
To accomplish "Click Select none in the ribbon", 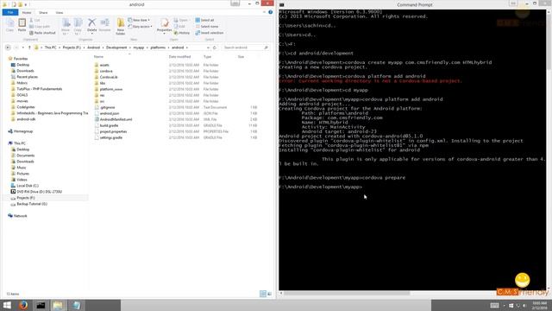I will (x=207, y=27).
